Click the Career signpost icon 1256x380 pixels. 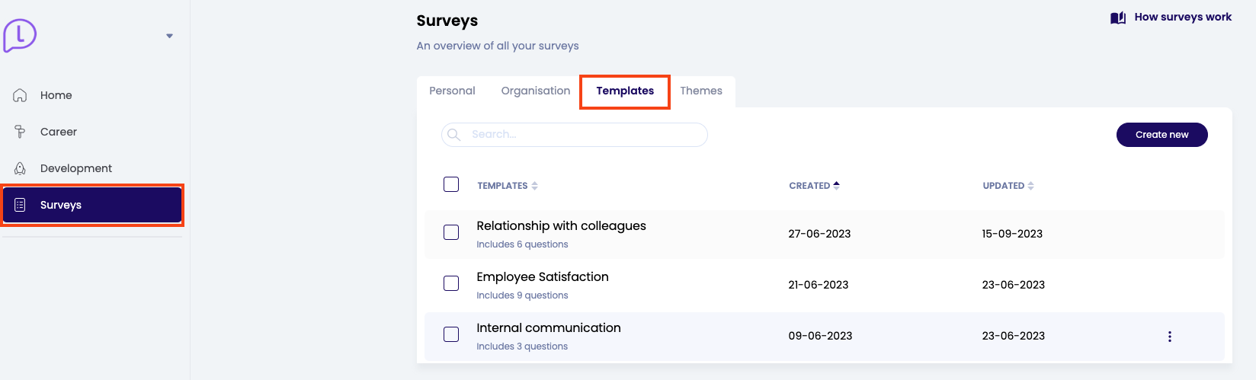(21, 132)
